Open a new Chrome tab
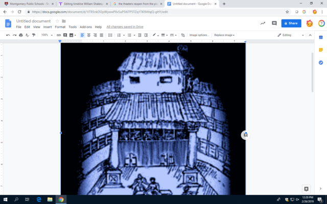This screenshot has width=327, height=204. click(224, 4)
